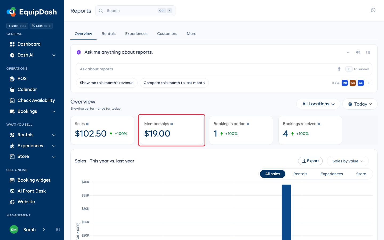The width and height of the screenshot is (384, 240).
Task: Open AI Front Desk in sidebar
Action: tap(32, 191)
